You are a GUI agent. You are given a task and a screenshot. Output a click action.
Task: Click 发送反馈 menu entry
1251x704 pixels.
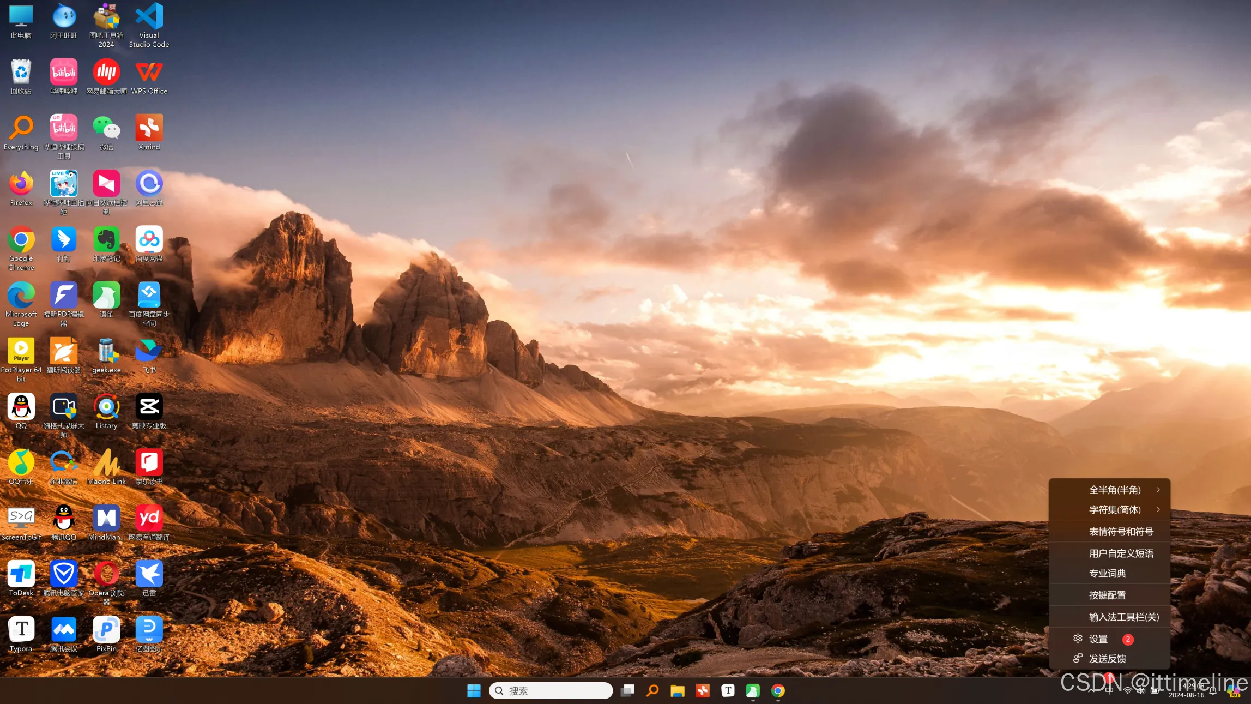pyautogui.click(x=1107, y=659)
